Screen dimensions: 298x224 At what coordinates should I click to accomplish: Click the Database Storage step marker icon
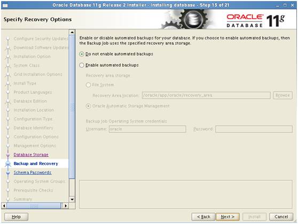point(8,155)
